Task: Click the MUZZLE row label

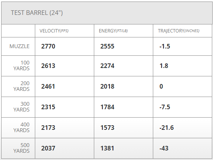Action: (20, 46)
